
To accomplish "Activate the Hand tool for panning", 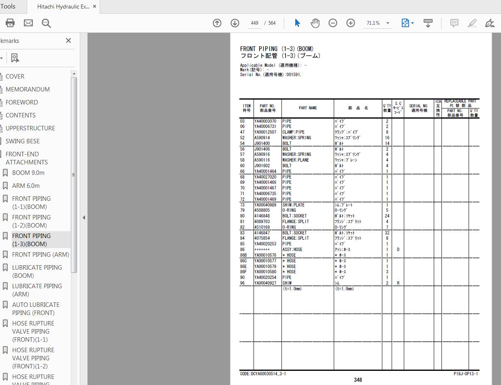I will point(315,23).
